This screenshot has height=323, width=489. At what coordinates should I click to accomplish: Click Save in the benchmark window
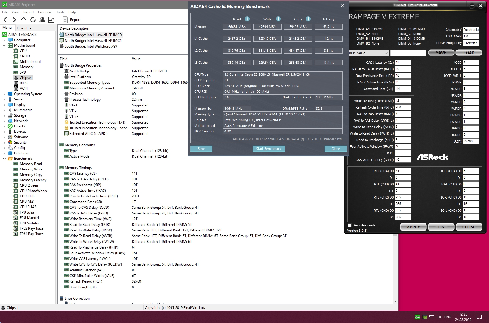click(201, 149)
